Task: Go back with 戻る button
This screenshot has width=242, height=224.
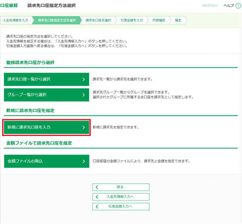Action: click(x=121, y=187)
